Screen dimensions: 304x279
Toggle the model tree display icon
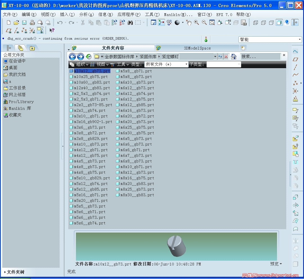(x=295, y=23)
